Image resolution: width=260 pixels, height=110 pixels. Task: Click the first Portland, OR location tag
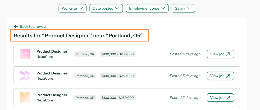point(85,54)
